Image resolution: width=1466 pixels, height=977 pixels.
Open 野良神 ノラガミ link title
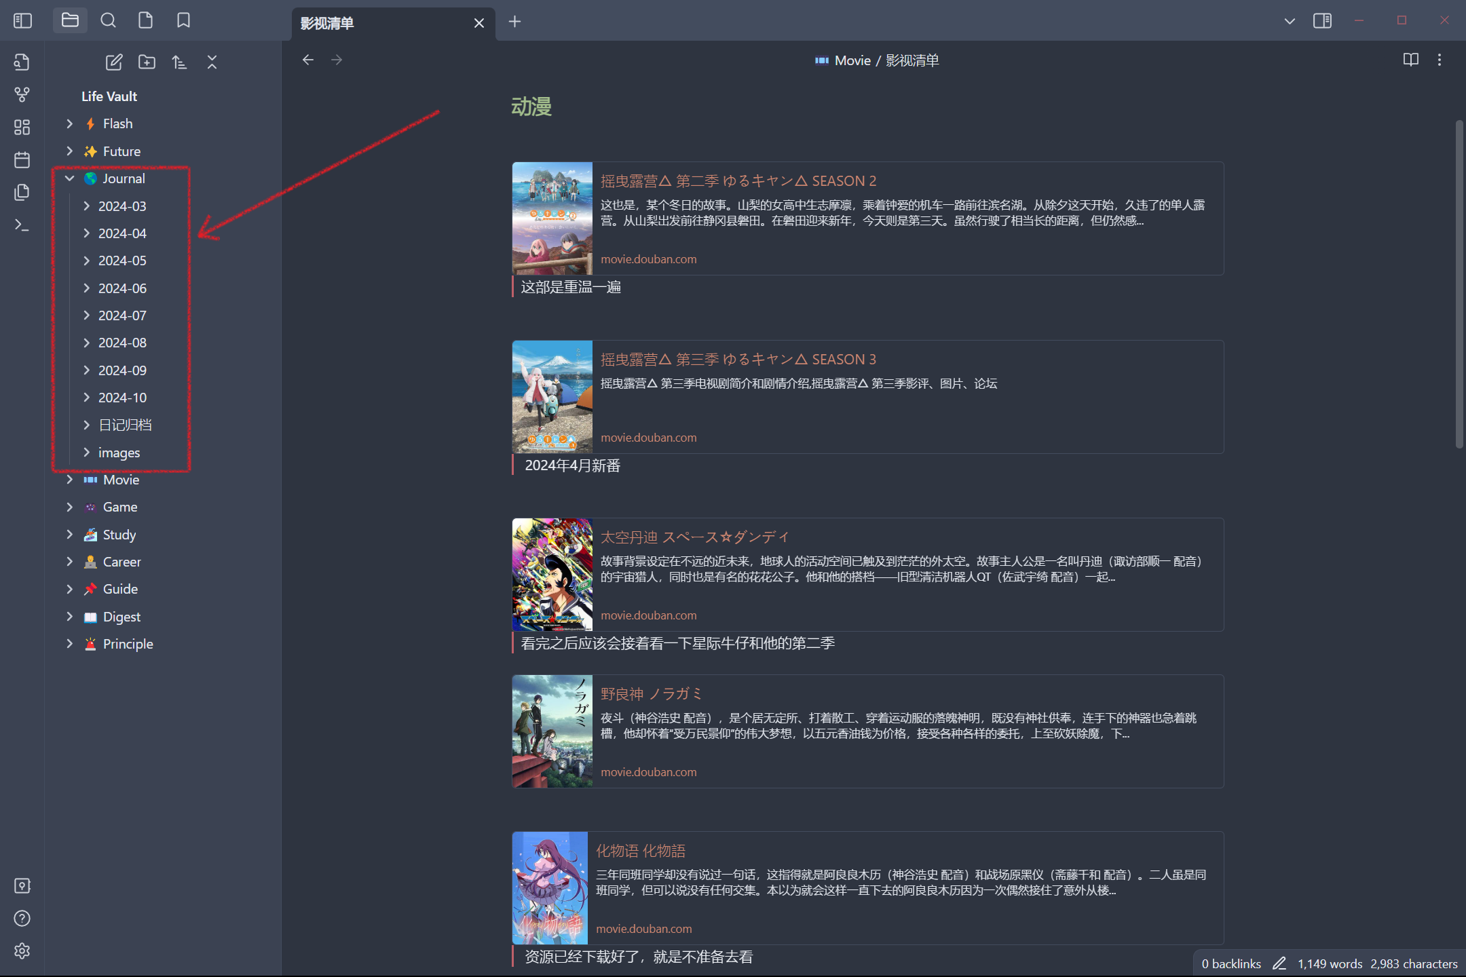pyautogui.click(x=652, y=694)
